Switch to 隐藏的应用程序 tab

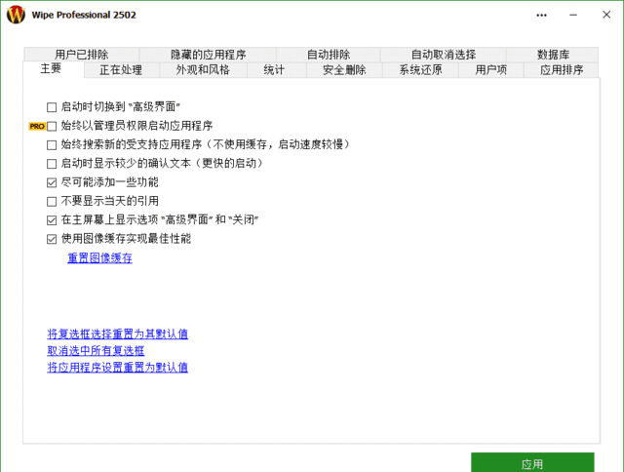coord(208,55)
